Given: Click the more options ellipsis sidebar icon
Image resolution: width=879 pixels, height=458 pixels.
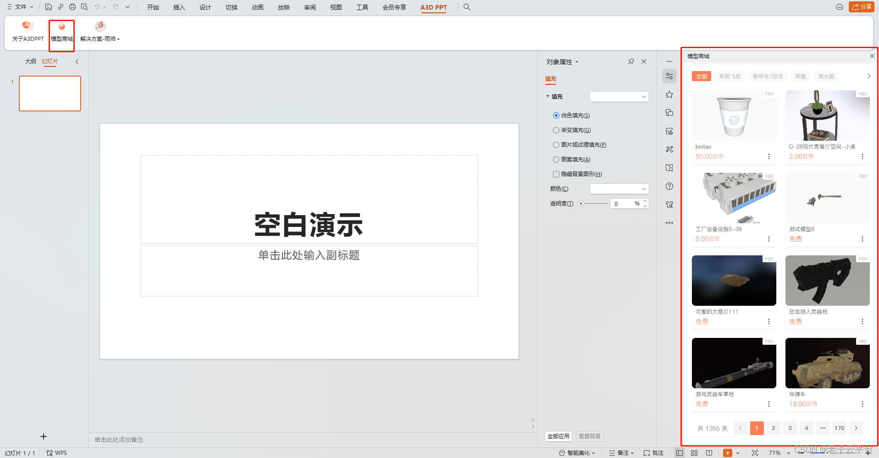Looking at the screenshot, I should (x=669, y=223).
